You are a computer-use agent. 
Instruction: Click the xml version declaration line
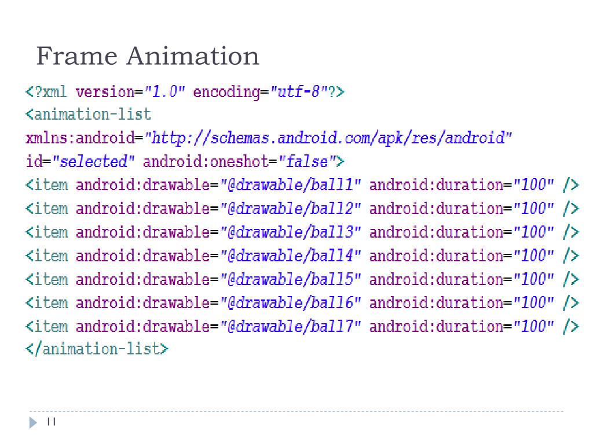pyautogui.click(x=185, y=92)
